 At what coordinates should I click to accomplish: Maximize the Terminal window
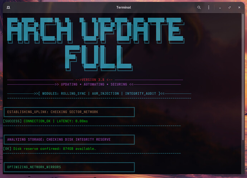point(229,8)
